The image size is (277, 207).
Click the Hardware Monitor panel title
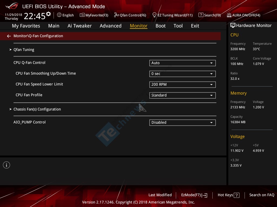tap(254, 26)
